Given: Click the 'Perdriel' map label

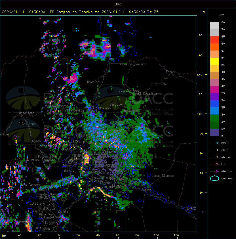Looking at the screenshot, I should [69, 166].
